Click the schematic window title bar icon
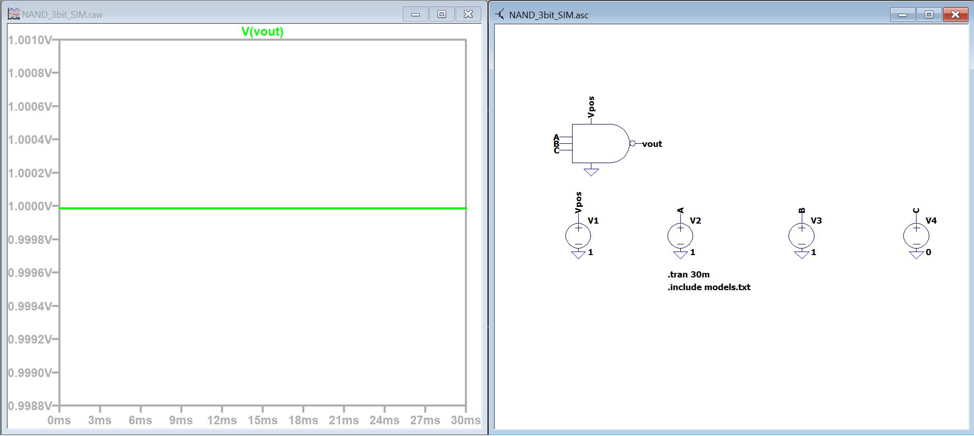Image resolution: width=974 pixels, height=436 pixels. coord(500,14)
